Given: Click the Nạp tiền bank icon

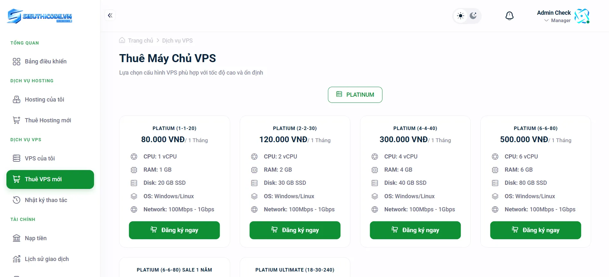Looking at the screenshot, I should [16, 238].
